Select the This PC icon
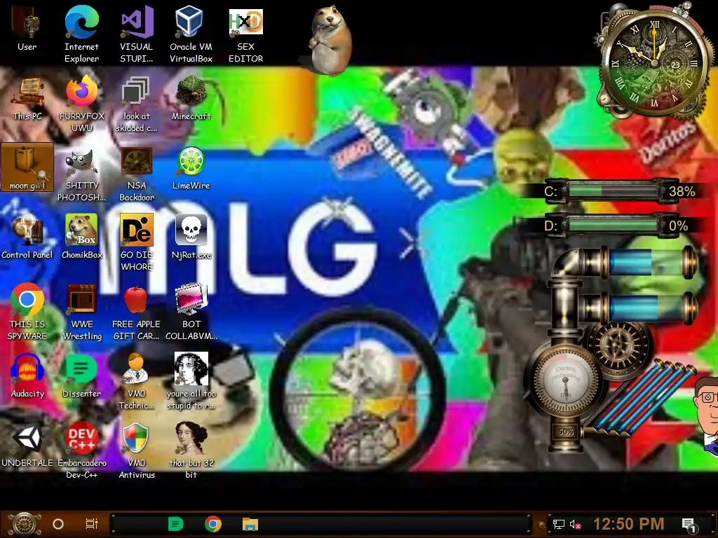Viewport: 718px width, 538px height. (27, 98)
